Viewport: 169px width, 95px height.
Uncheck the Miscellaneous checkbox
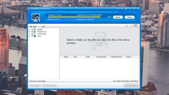(x=32, y=32)
